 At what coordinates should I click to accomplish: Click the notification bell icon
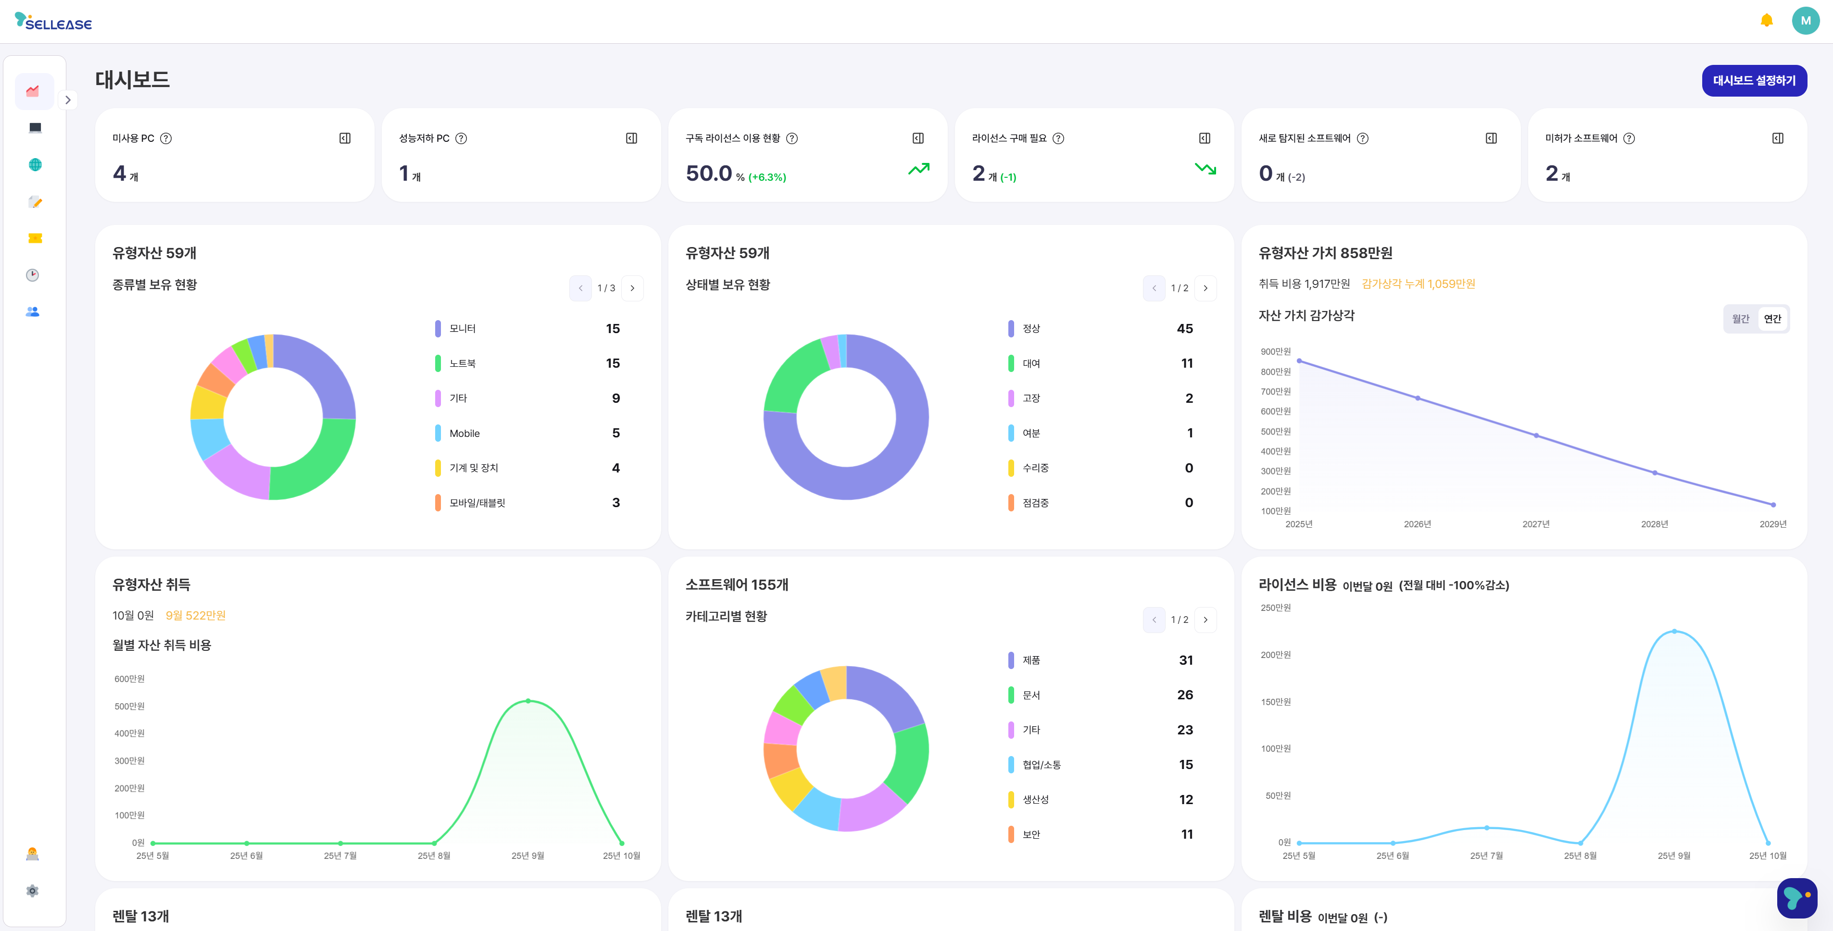tap(1766, 21)
